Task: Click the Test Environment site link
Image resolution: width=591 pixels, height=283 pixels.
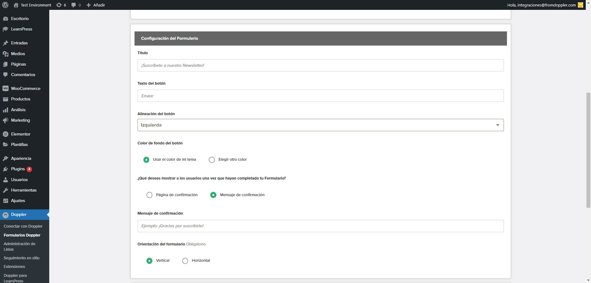Action: click(36, 5)
